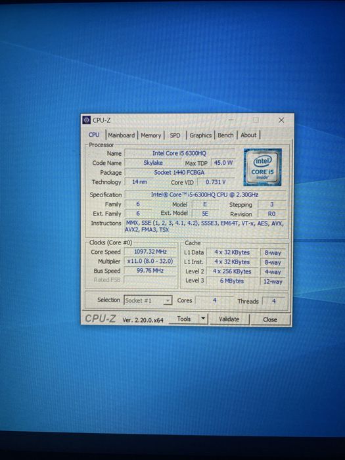345x460 pixels.
Task: Minimize the CPU-Z window
Action: click(x=231, y=120)
